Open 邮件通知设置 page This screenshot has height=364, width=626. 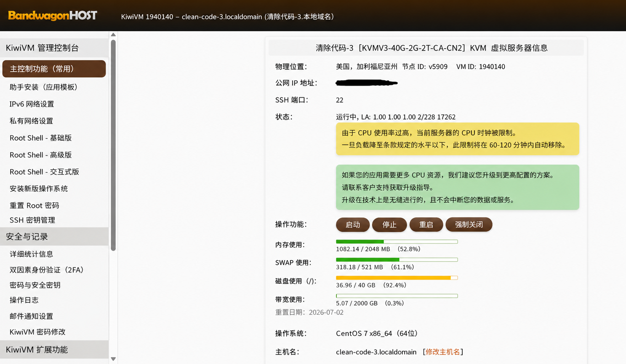[31, 316]
